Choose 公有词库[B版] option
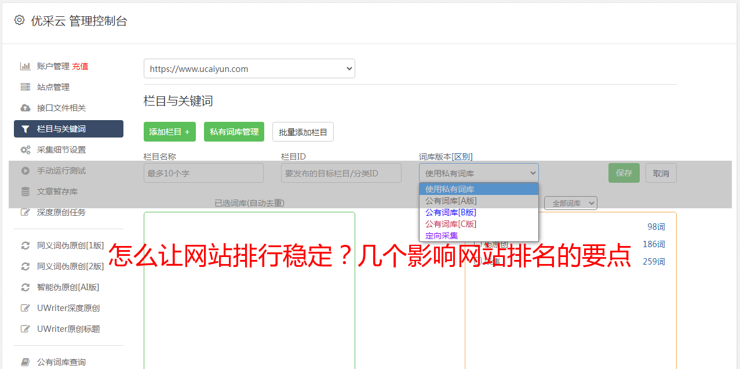This screenshot has width=740, height=369. coord(479,212)
